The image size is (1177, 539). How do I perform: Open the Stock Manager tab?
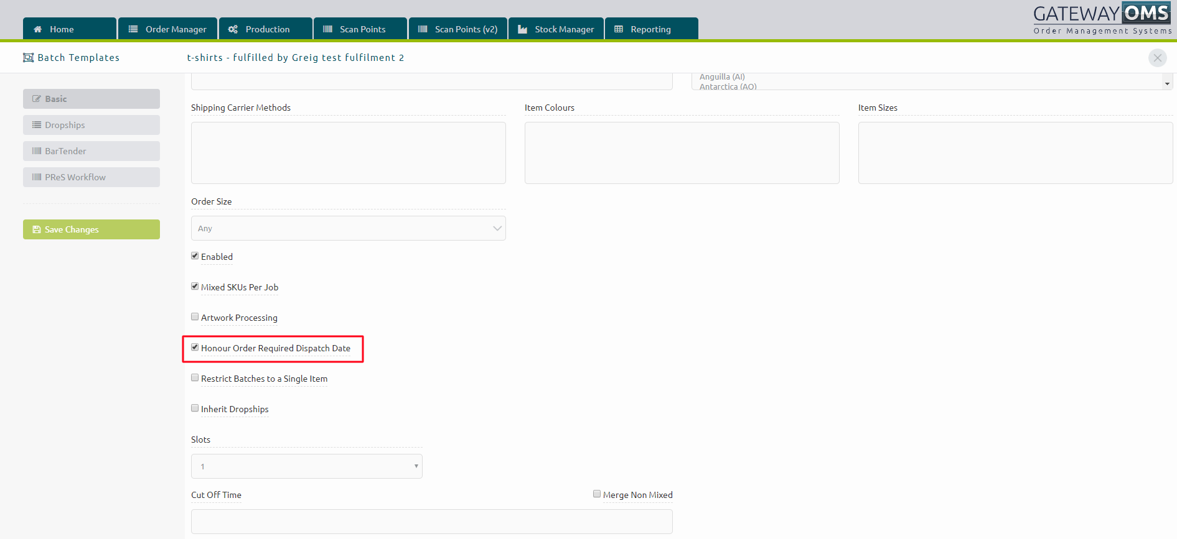point(556,29)
